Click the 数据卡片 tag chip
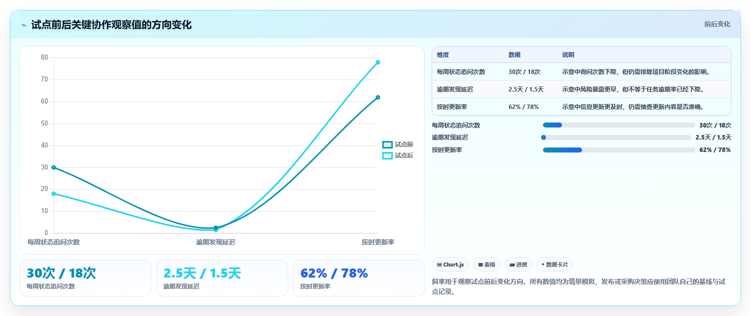751x316 pixels. 555,264
